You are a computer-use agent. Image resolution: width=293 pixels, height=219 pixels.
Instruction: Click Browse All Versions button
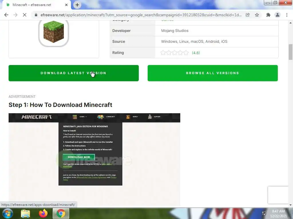[213, 73]
